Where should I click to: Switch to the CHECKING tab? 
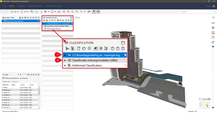21,6
